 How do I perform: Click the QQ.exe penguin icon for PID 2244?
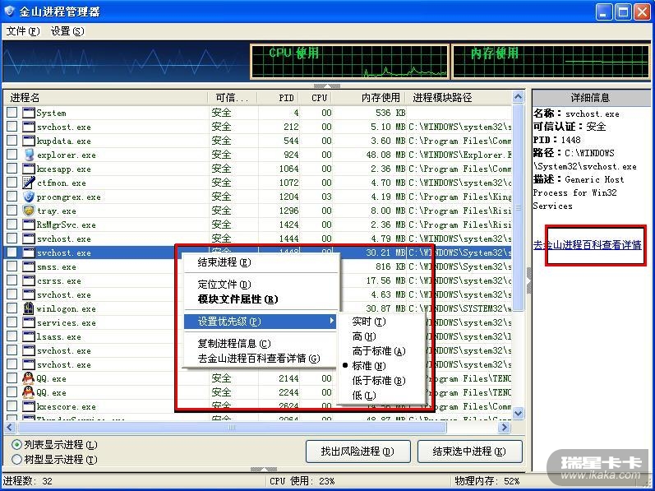click(29, 392)
